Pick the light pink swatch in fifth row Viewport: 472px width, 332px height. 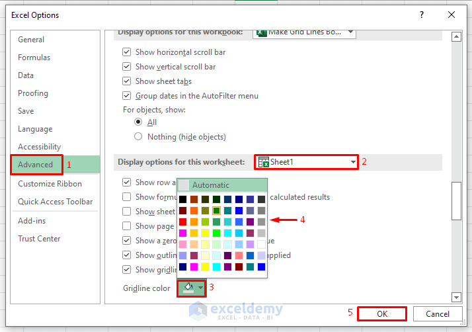point(182,244)
